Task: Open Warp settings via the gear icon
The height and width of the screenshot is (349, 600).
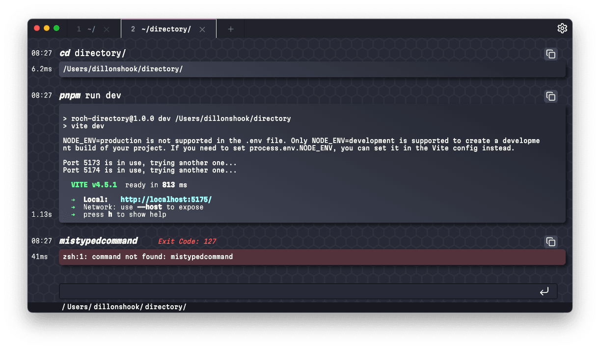Action: pyautogui.click(x=562, y=28)
